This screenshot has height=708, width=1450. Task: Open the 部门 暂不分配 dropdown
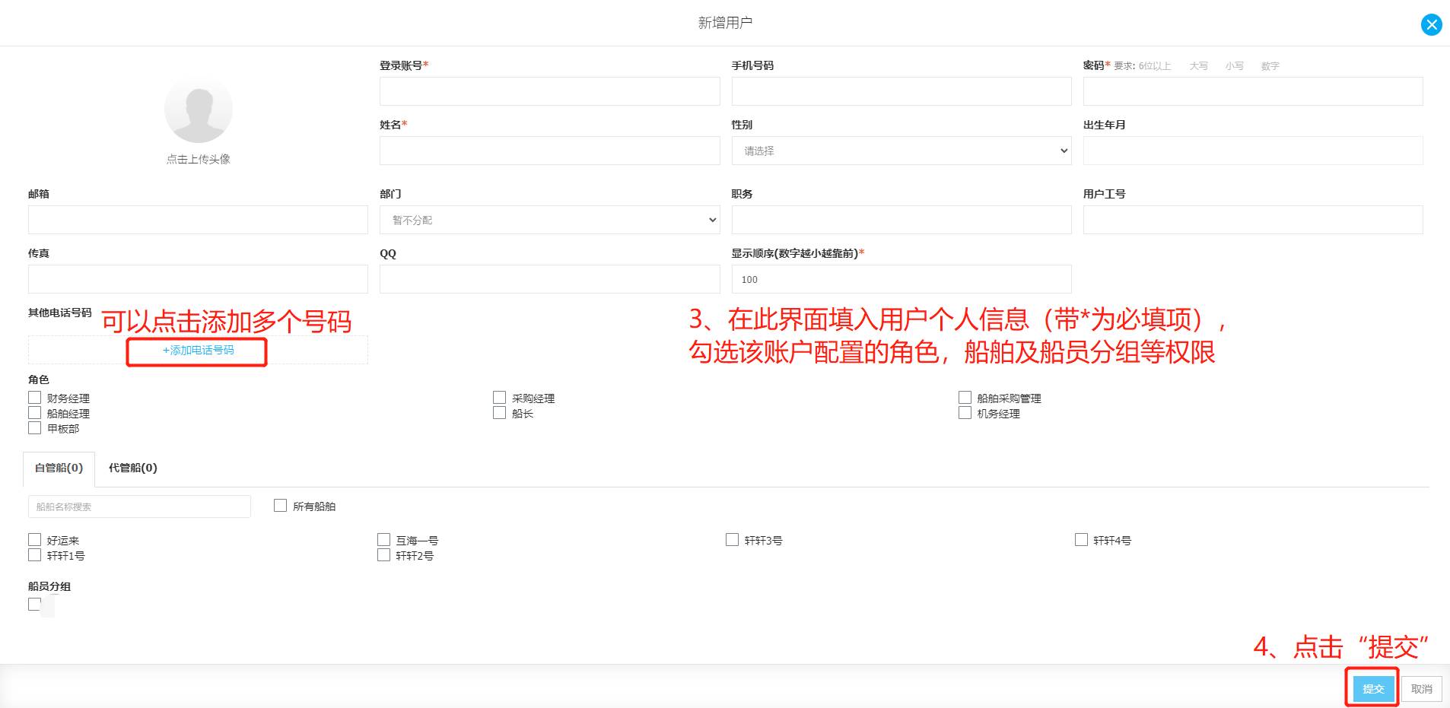[549, 220]
